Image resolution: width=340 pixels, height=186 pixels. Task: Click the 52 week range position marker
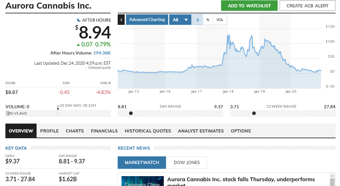pos(254,113)
